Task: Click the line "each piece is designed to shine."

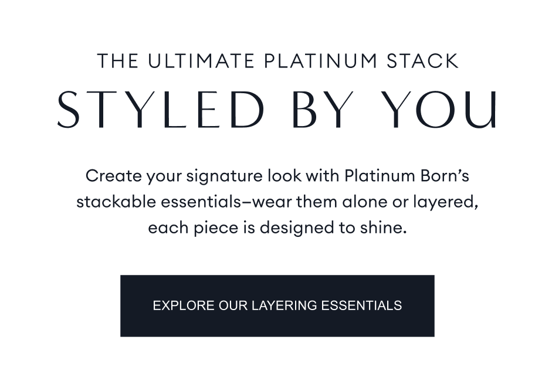Action: (x=277, y=227)
